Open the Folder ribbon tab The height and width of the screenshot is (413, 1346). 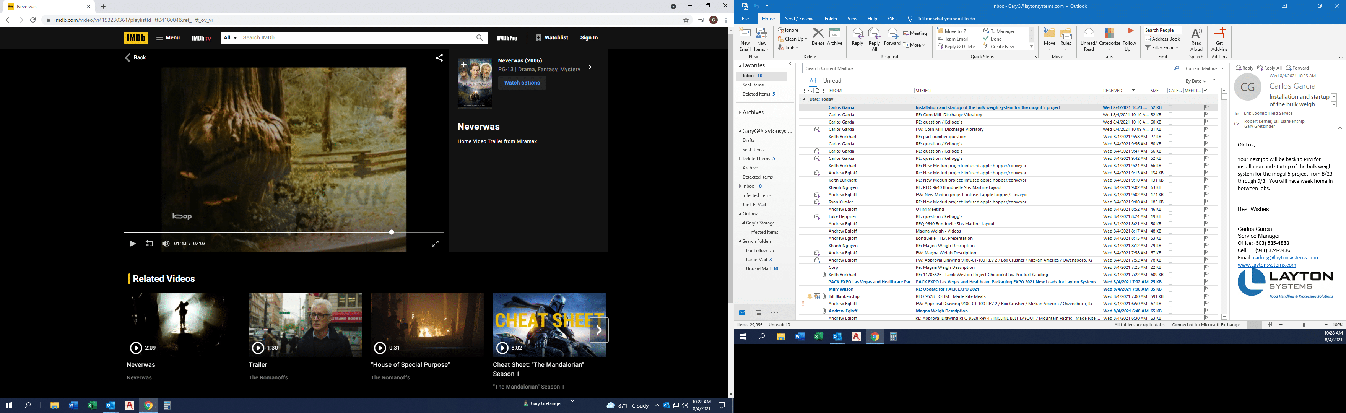[831, 19]
